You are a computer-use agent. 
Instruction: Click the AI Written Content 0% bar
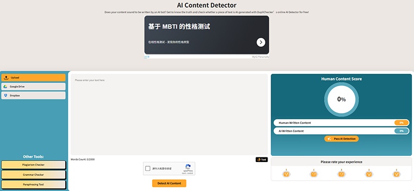[x=342, y=131]
